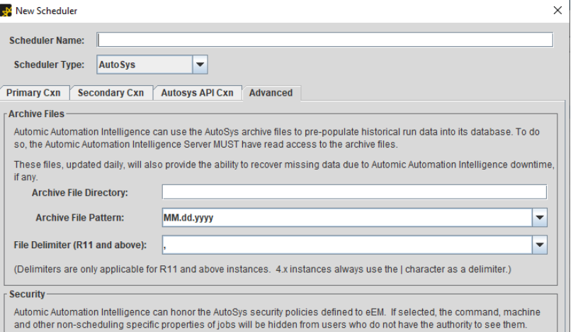Click the MM.dd.yyyy pattern text box
The width and height of the screenshot is (578, 332).
(347, 218)
